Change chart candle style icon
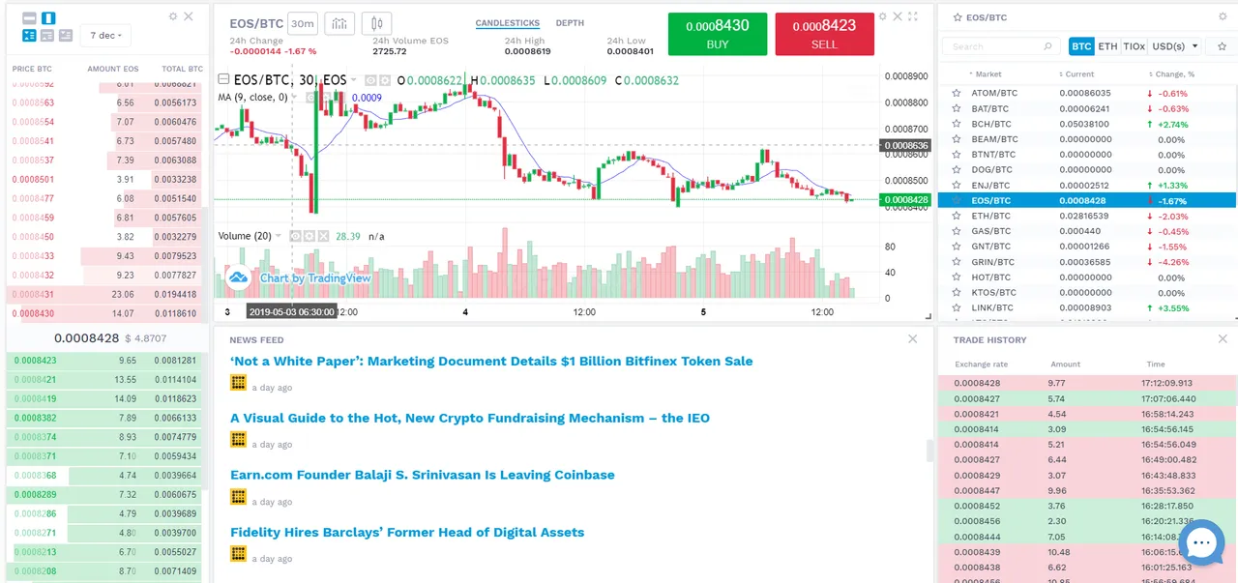1238x583 pixels. coord(377,23)
